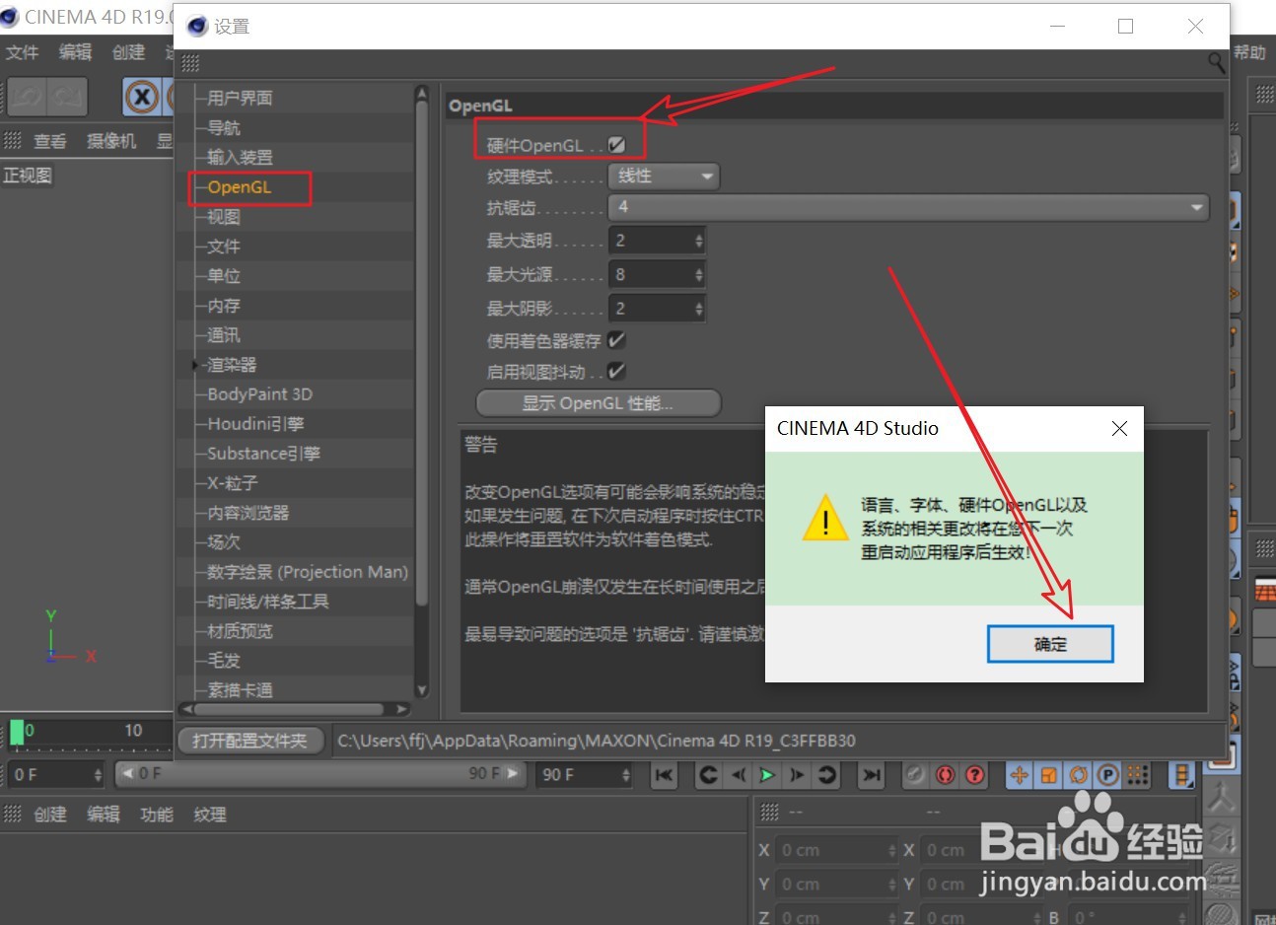Go to next key icon

826,775
